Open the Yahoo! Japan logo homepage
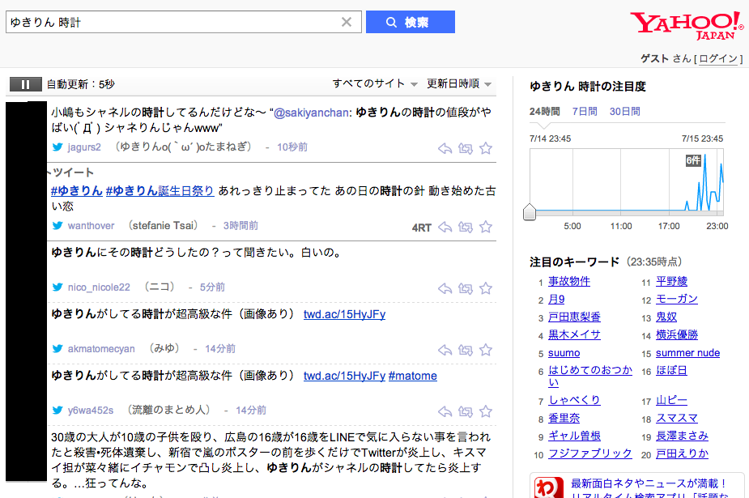This screenshot has width=749, height=498. [x=686, y=25]
